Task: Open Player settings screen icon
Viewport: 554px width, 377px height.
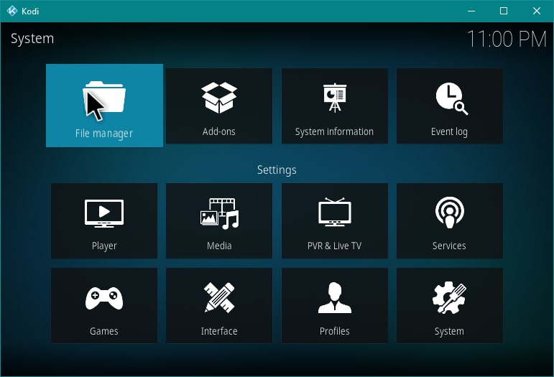Action: pos(104,213)
